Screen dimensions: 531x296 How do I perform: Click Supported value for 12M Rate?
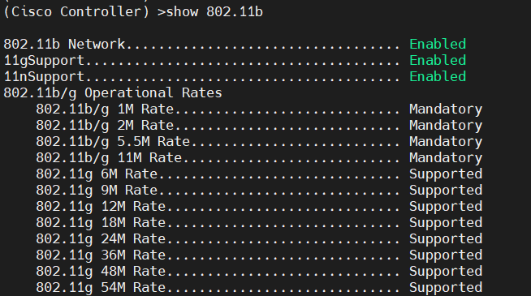pyautogui.click(x=446, y=207)
